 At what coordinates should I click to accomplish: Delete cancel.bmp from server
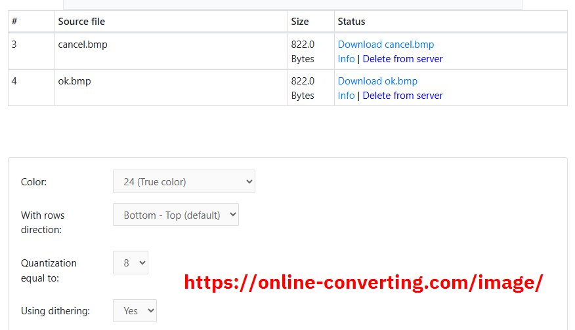402,59
